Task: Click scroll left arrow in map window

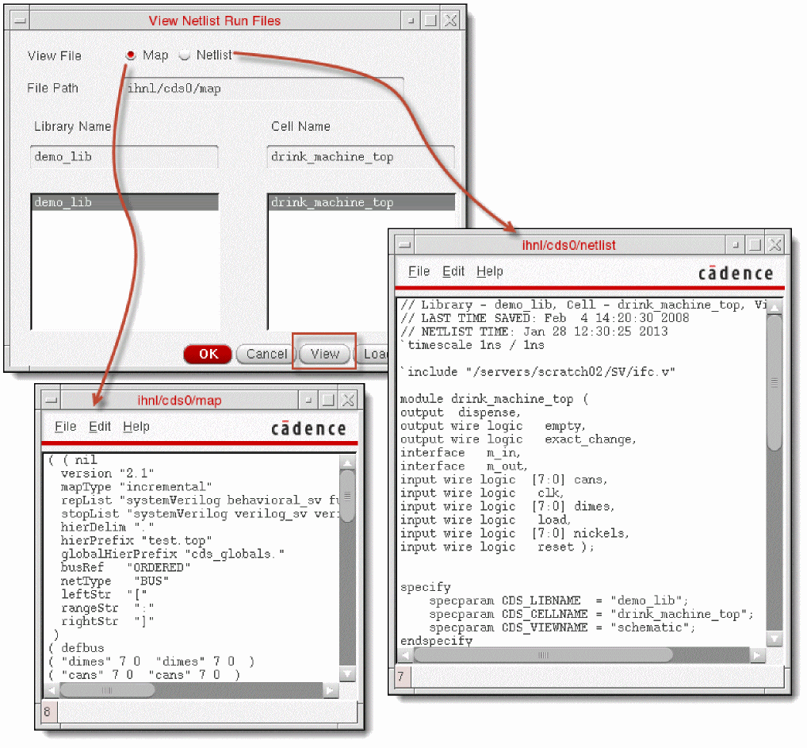Action: coord(52,690)
